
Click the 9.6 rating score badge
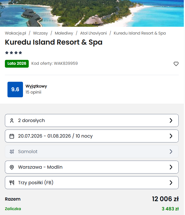[x=15, y=90]
